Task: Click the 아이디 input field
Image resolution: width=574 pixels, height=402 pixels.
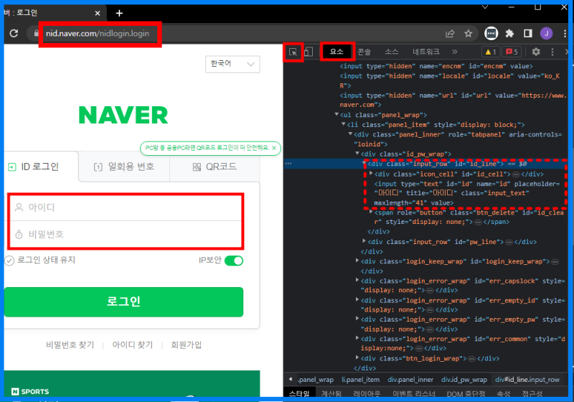Action: (x=126, y=207)
